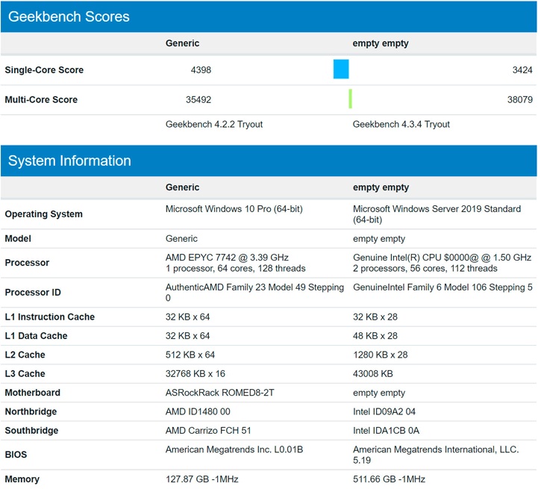The image size is (541, 489).
Task: Click the blue Single-Core Score comparison bar
Action: (x=341, y=69)
